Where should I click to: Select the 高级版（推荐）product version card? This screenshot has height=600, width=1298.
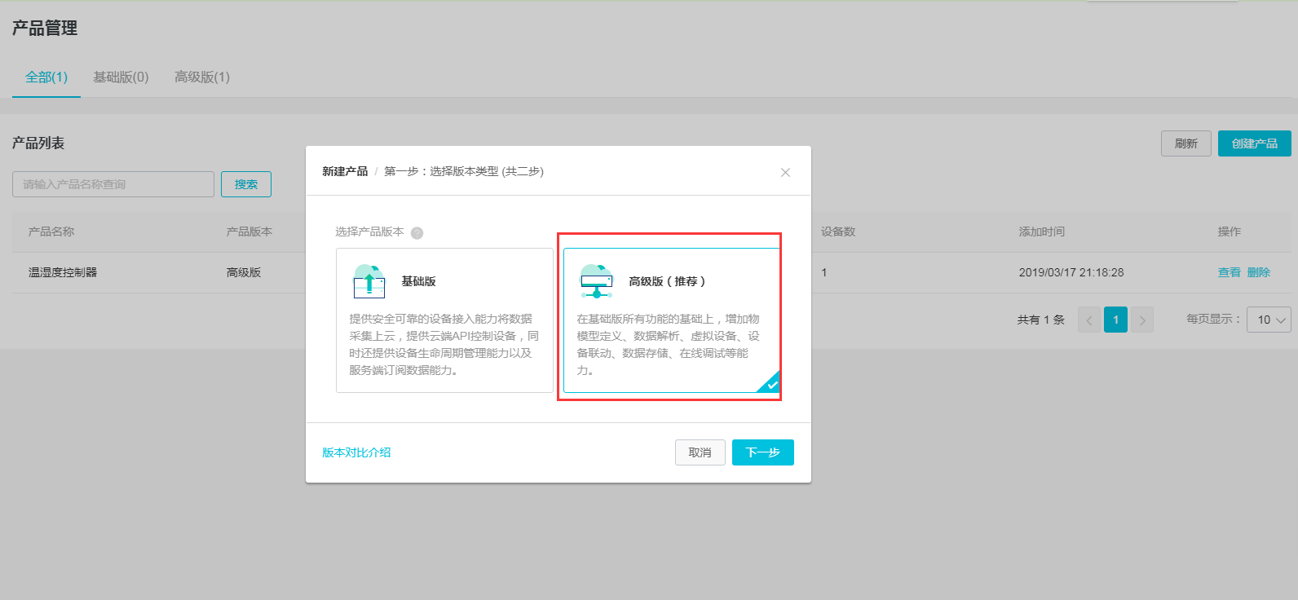[672, 320]
